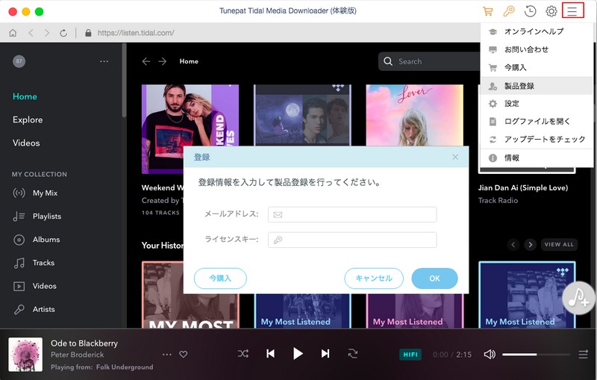Open Home in Tidal sidebar
Viewport: 597px width, 380px height.
pos(25,97)
